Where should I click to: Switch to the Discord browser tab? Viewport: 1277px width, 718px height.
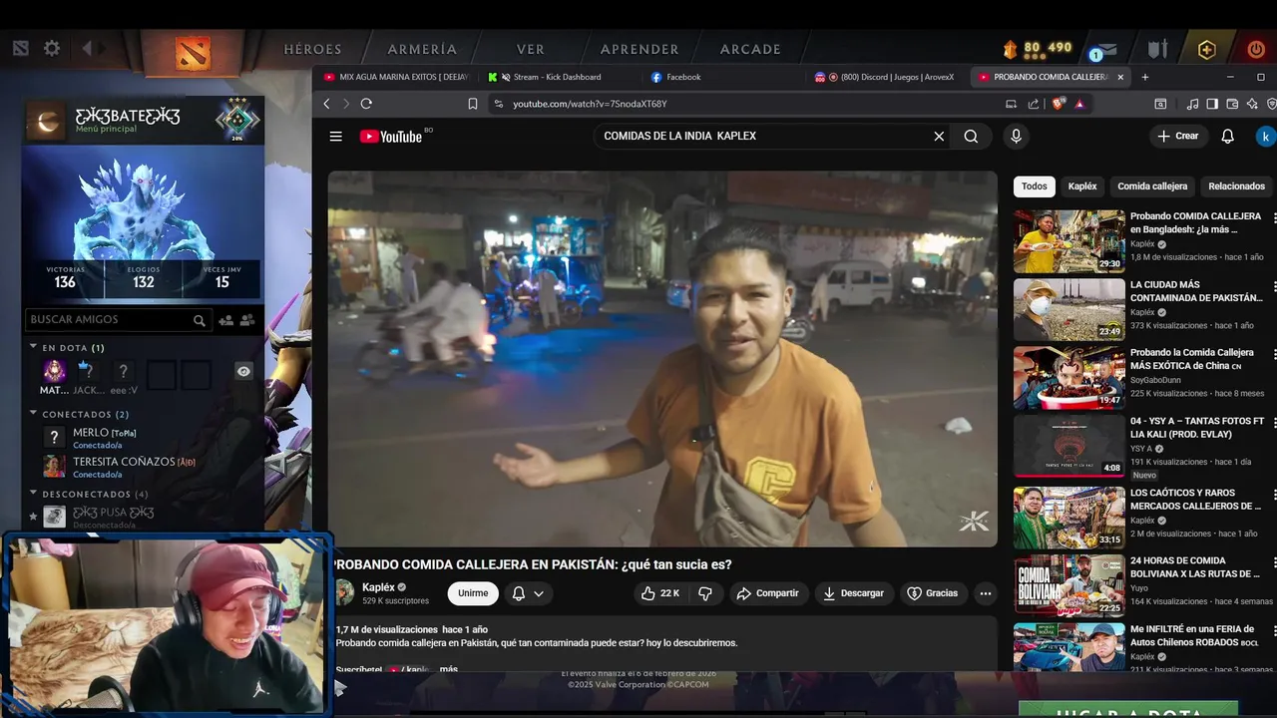[x=886, y=77]
